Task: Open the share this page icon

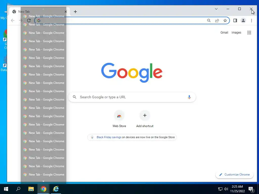Action: pyautogui.click(x=217, y=20)
